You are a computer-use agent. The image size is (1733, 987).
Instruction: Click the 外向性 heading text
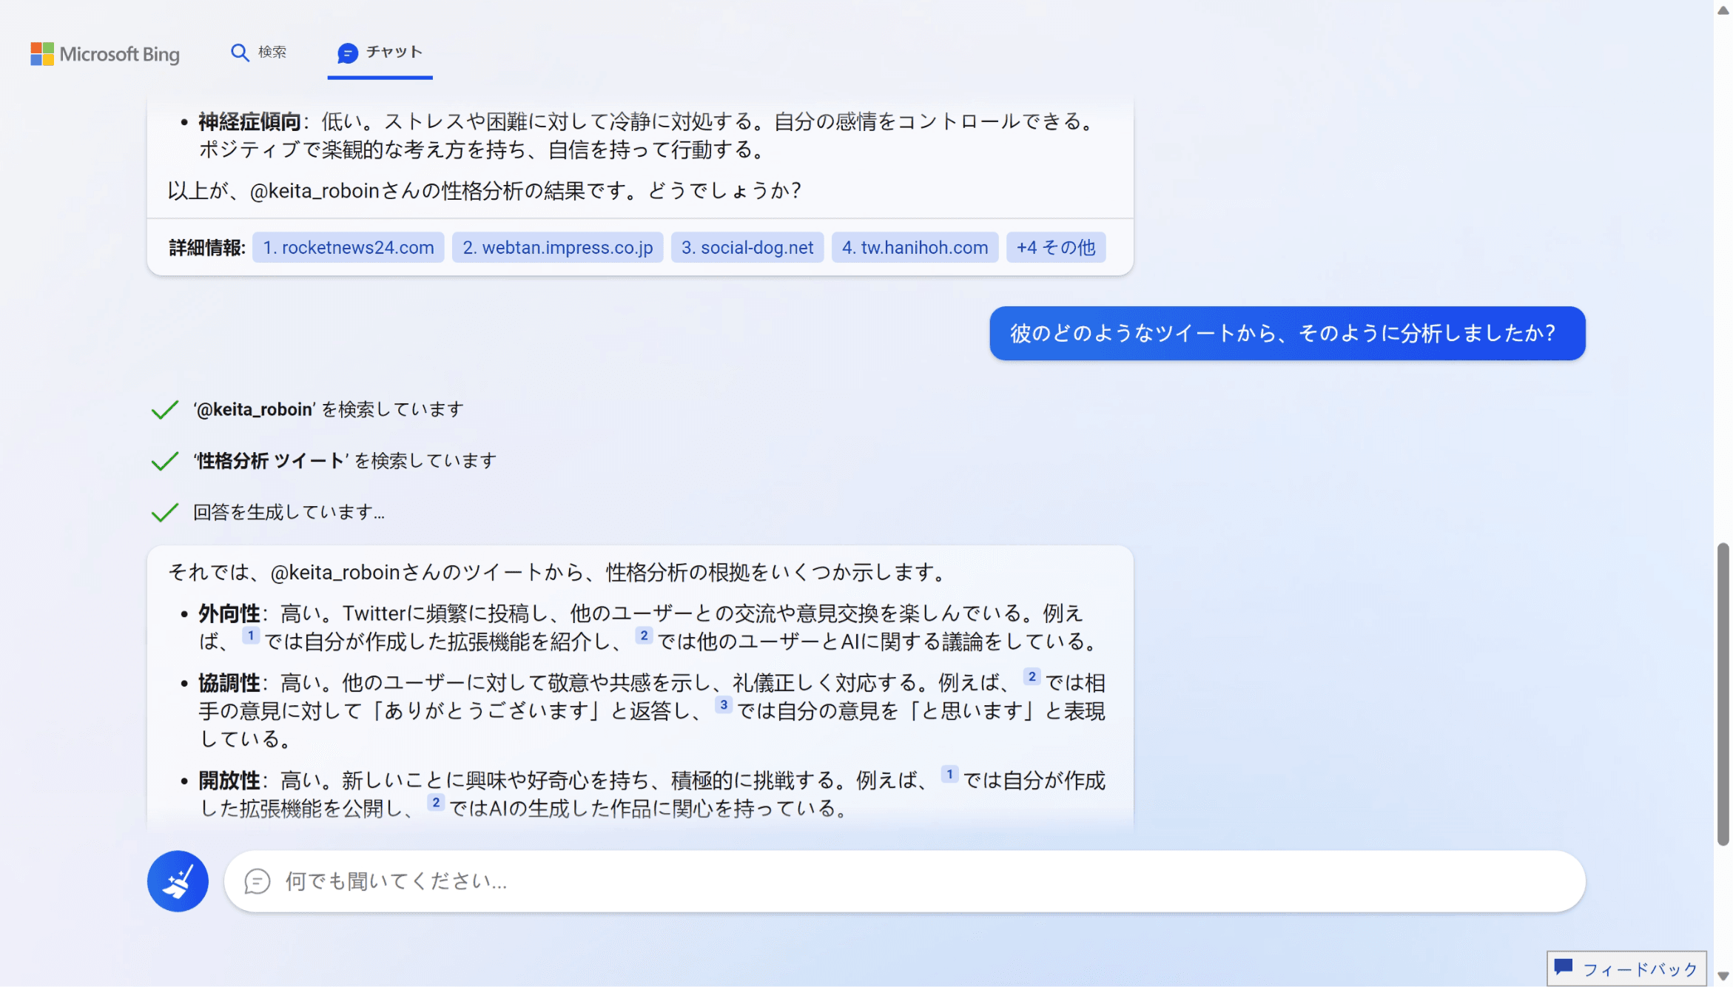tap(229, 613)
